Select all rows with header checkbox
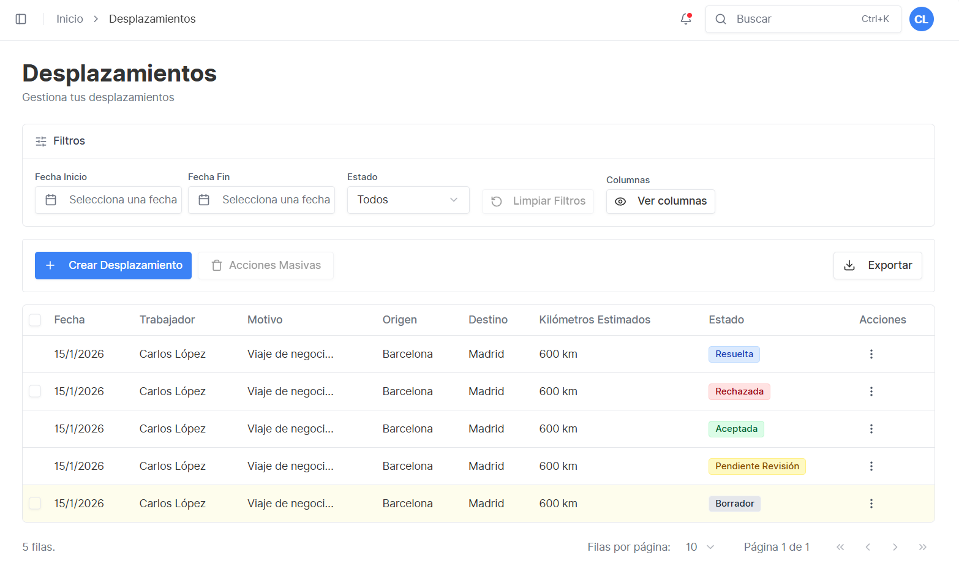This screenshot has width=959, height=574. click(x=36, y=320)
